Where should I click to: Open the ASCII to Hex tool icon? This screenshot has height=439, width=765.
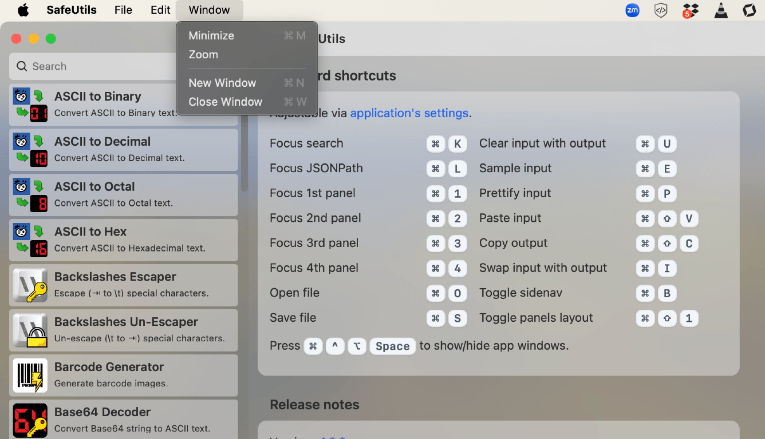coord(30,240)
